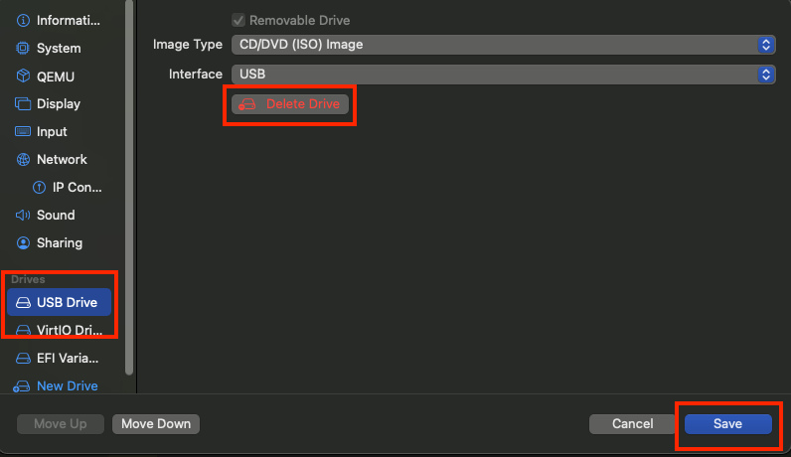Screen dimensions: 791x457
Task: Click the Interface dropdown arrows
Action: [x=766, y=75]
